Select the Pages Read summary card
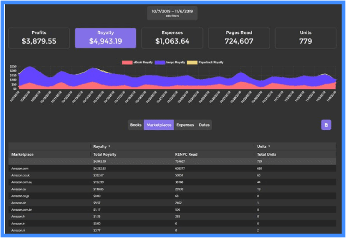Viewport: 346px width, 238px height. [238, 38]
